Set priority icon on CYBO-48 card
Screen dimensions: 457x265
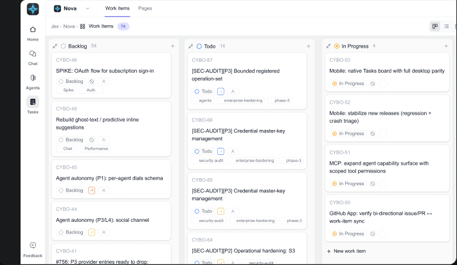[91, 140]
